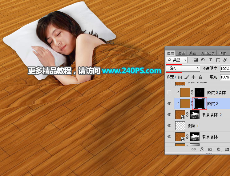Select layer name 图层 2 副本
Screen dimensions: 230x176
[217, 93]
